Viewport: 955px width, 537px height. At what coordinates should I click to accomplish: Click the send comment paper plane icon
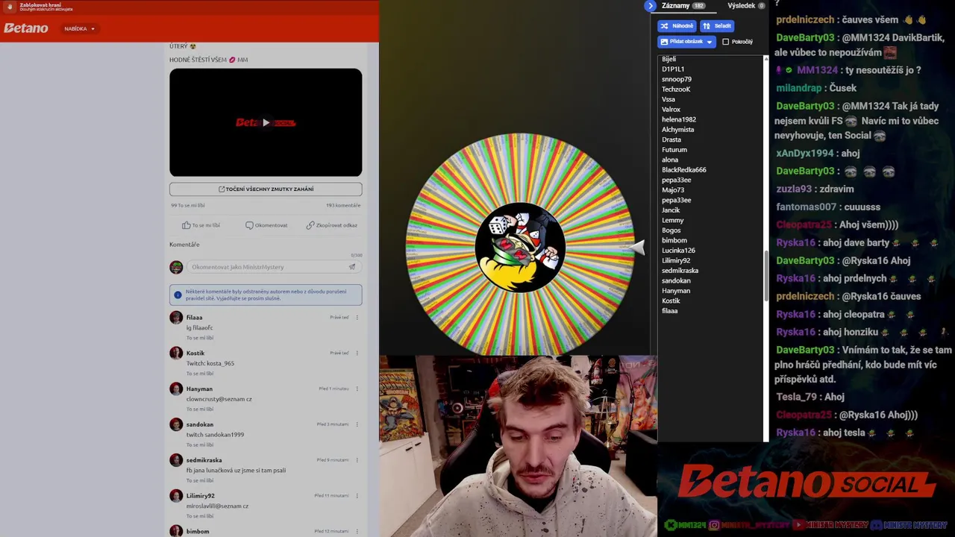tap(352, 267)
